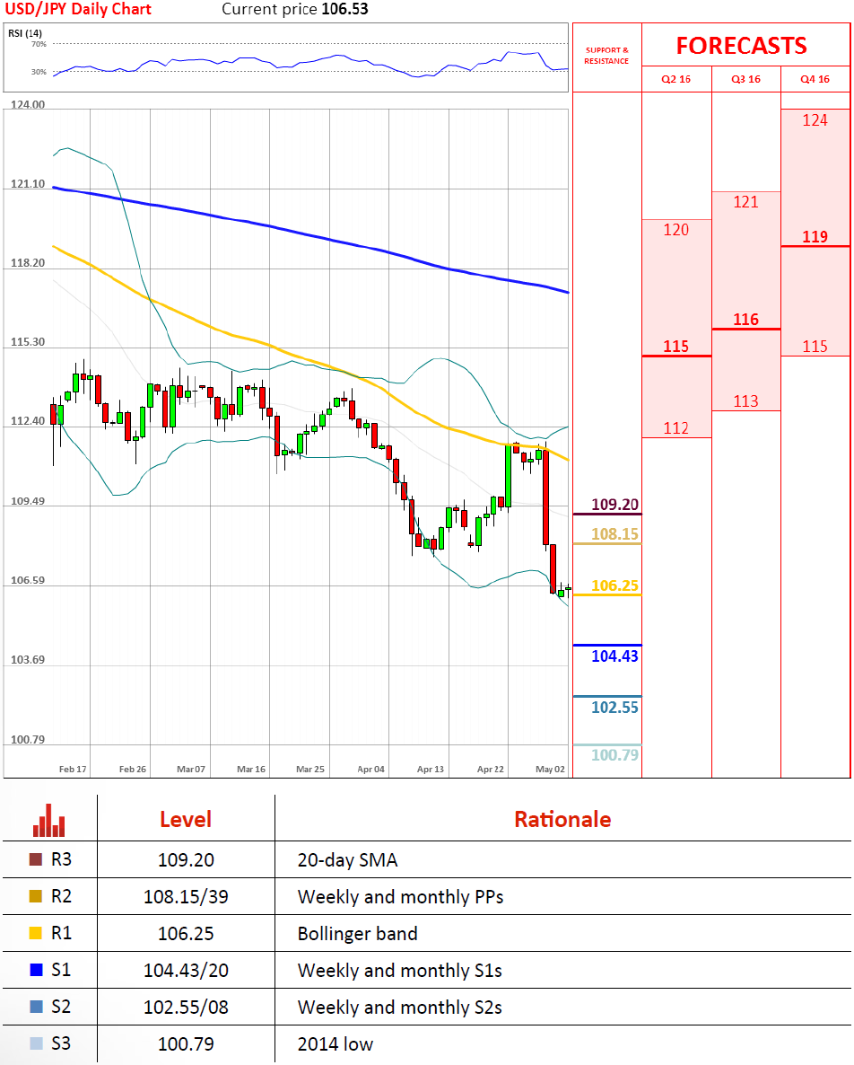Click the Level column header

pyautogui.click(x=186, y=820)
